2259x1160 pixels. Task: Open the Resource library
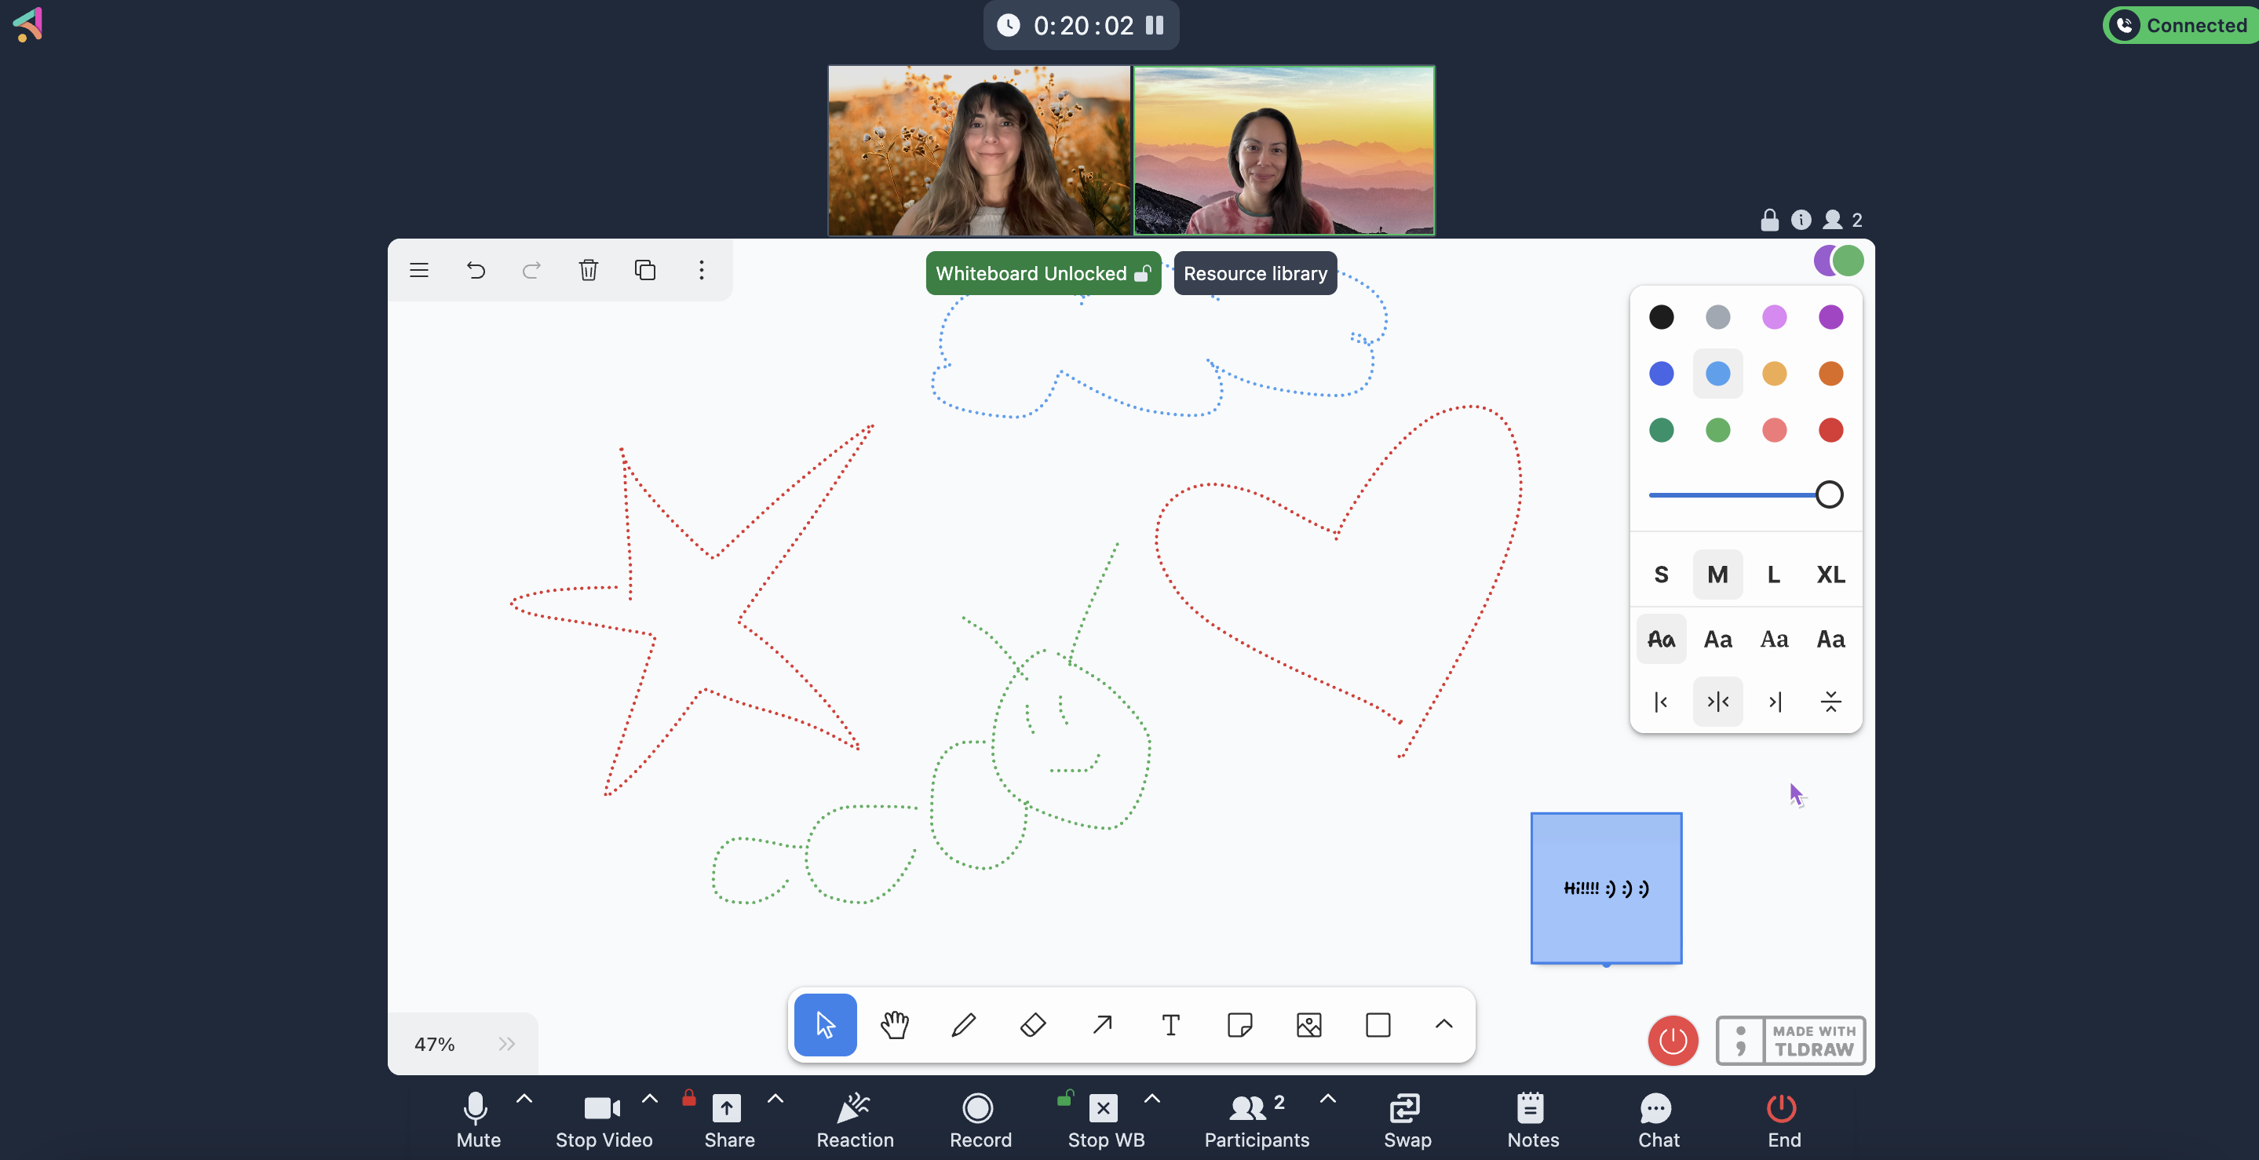pyautogui.click(x=1254, y=272)
